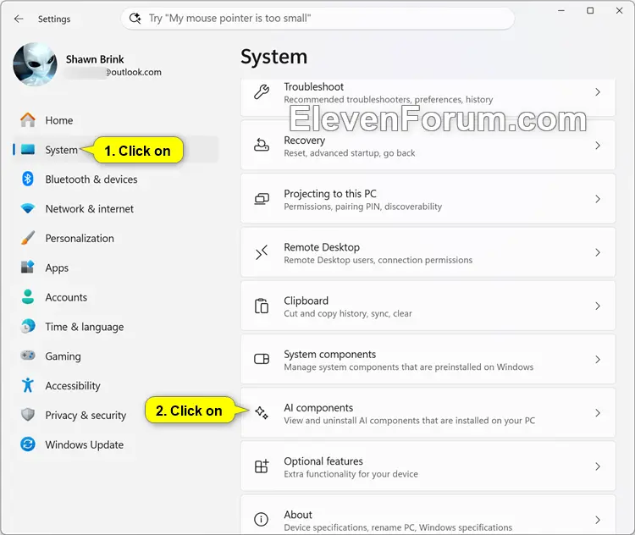635x535 pixels.
Task: Click the System components icon
Action: tap(262, 359)
